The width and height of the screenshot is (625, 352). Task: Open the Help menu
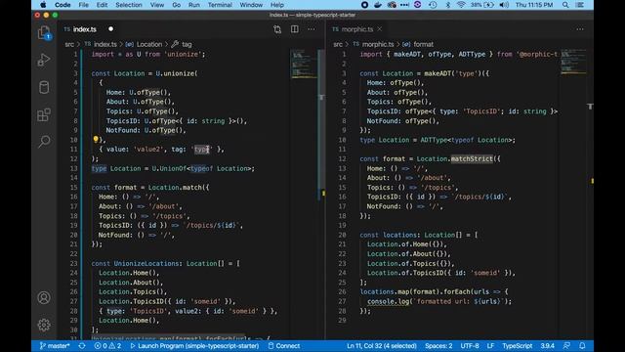coord(277,5)
